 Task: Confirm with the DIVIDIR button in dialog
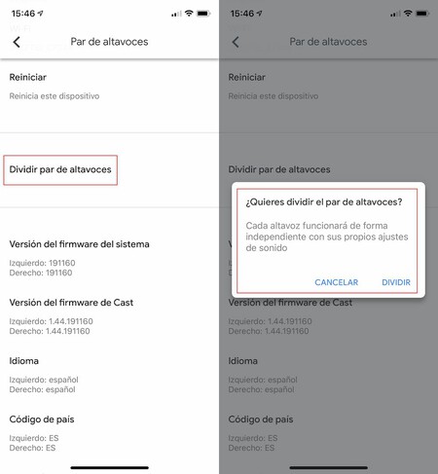[396, 282]
